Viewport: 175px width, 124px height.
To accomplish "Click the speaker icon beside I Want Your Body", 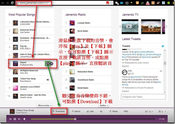I will click(48, 80).
